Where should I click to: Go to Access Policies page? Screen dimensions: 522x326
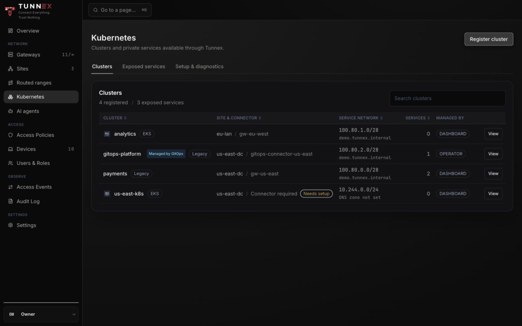[41, 135]
